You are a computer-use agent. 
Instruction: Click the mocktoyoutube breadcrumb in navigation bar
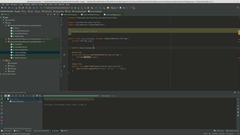79,11
